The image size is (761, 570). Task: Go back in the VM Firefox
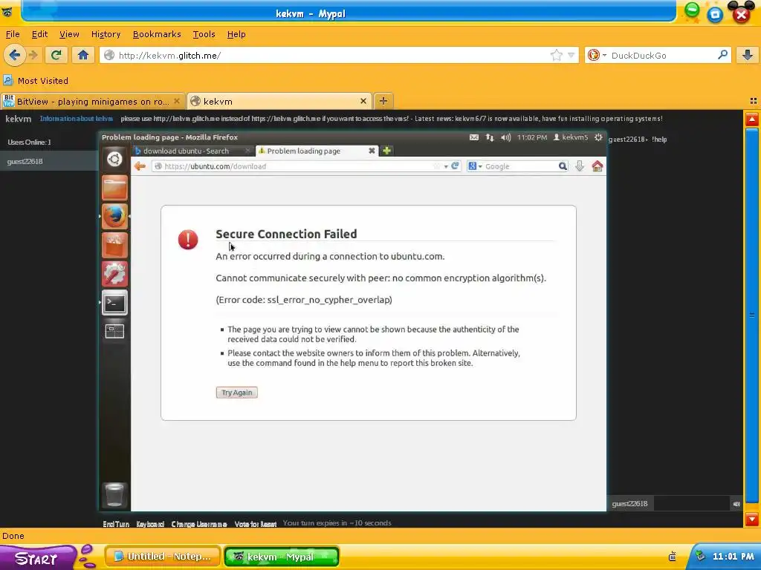(140, 166)
